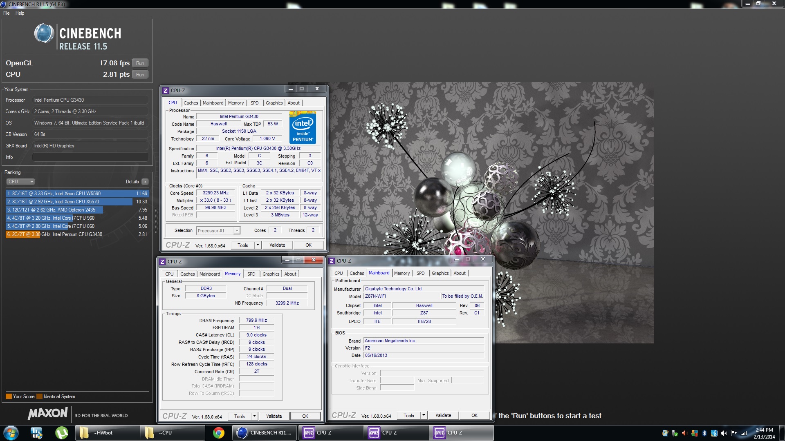Run the OpenGL benchmark
The image size is (785, 441).
coord(140,63)
